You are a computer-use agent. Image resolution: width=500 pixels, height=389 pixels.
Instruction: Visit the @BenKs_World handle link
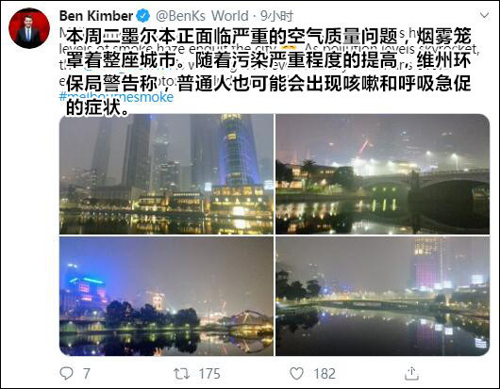click(202, 16)
